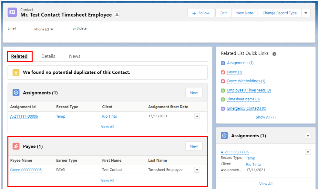
Task: Click the Assignment Start Date column header
Action: (168, 107)
